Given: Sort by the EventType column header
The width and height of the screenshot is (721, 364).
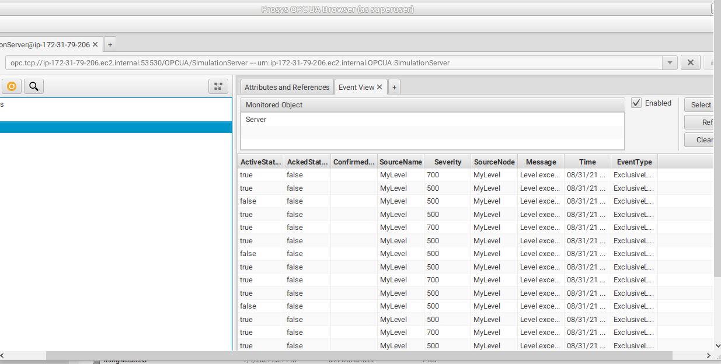Looking at the screenshot, I should tap(634, 162).
